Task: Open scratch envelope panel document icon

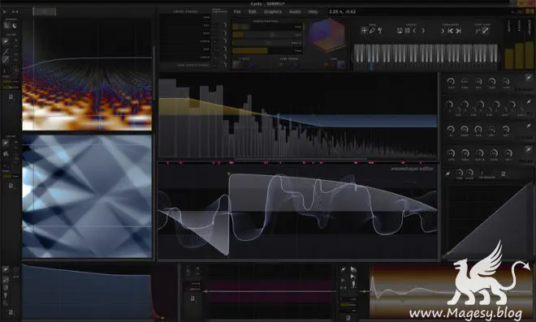Action: 192,299
